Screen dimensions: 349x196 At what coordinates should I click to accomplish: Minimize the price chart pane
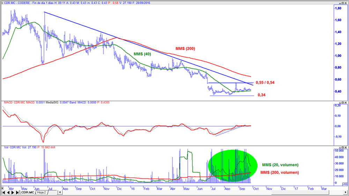pyautogui.click(x=340, y=3)
